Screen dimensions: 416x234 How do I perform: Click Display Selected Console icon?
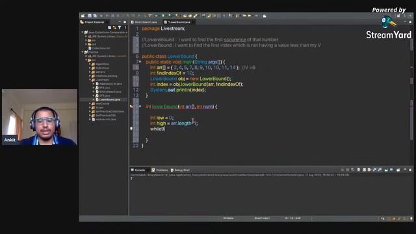coord(391,170)
